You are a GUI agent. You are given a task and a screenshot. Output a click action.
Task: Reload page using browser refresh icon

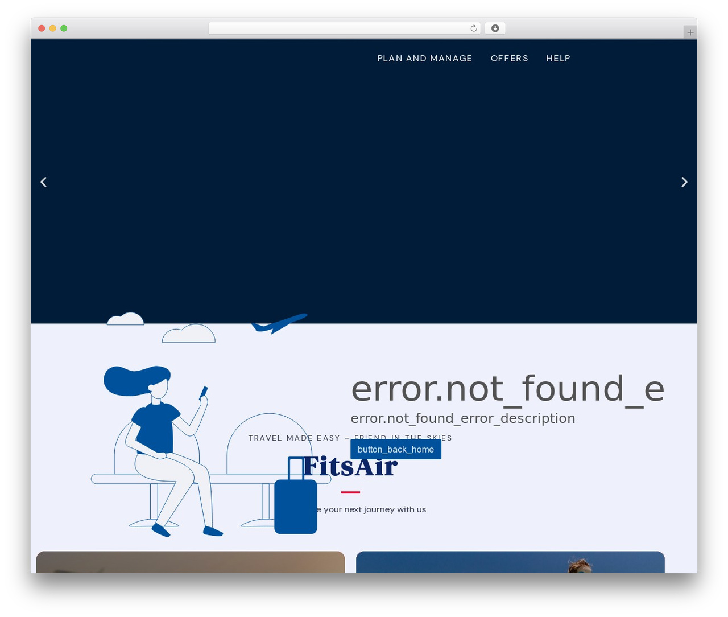[x=474, y=28]
